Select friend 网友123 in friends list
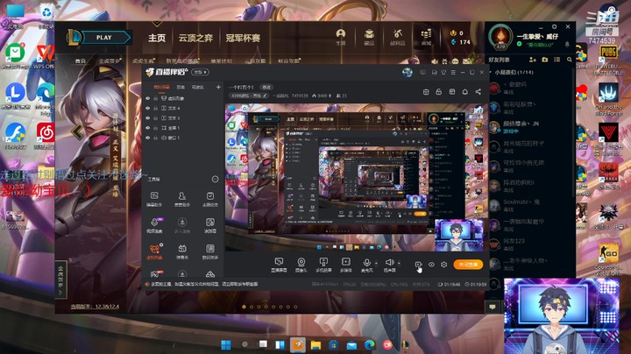Viewport: 631px width, 354px height. (x=529, y=244)
